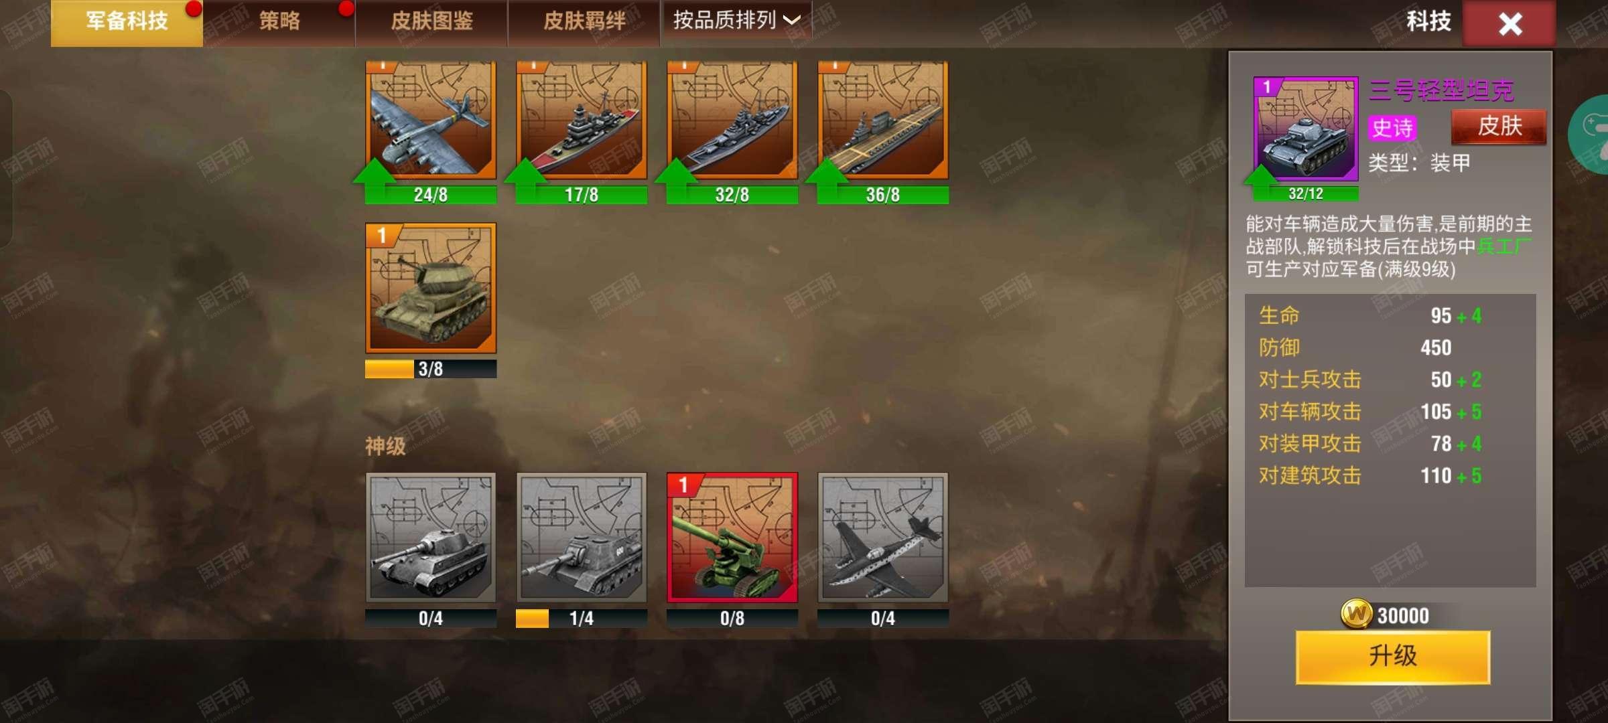Viewport: 1608px width, 723px height.
Task: Select the jet fighter card showing 0/4
Action: (883, 538)
